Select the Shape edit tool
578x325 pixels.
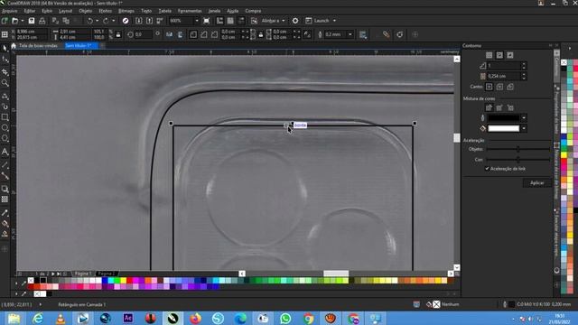tap(5, 60)
